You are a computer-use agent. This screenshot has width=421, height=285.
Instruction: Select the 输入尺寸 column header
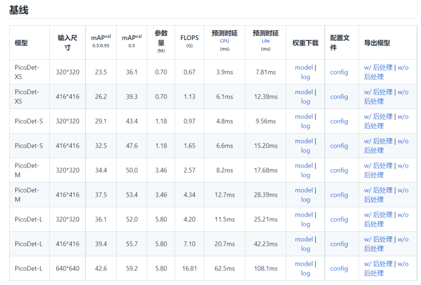(x=67, y=42)
